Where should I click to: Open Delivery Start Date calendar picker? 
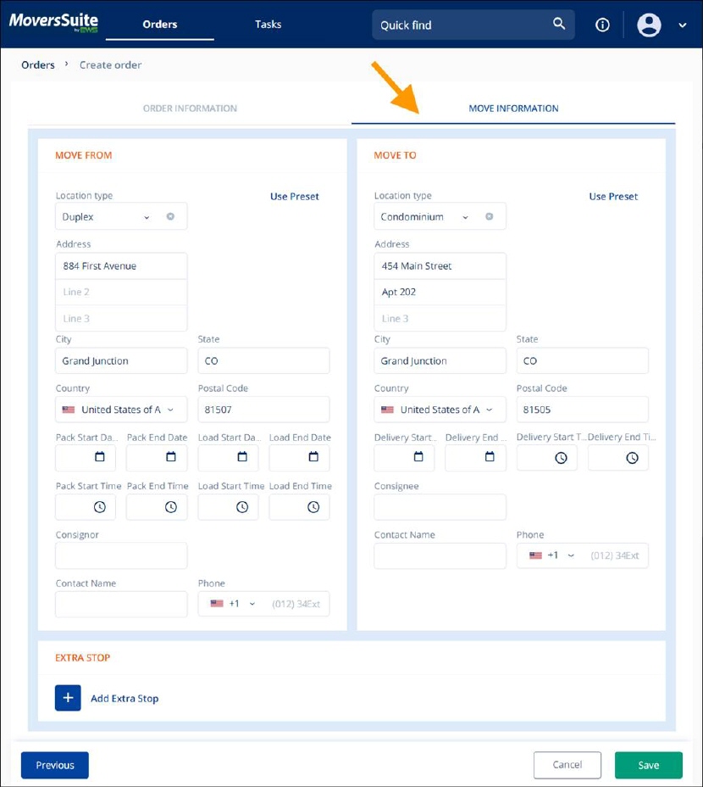(418, 457)
